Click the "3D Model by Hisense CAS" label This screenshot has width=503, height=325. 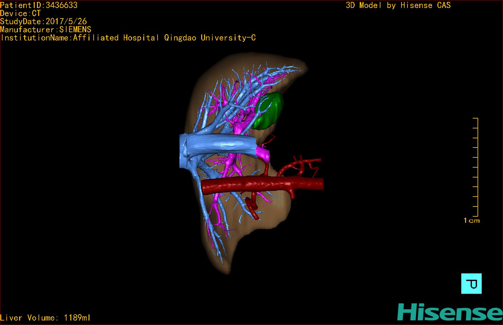[398, 5]
